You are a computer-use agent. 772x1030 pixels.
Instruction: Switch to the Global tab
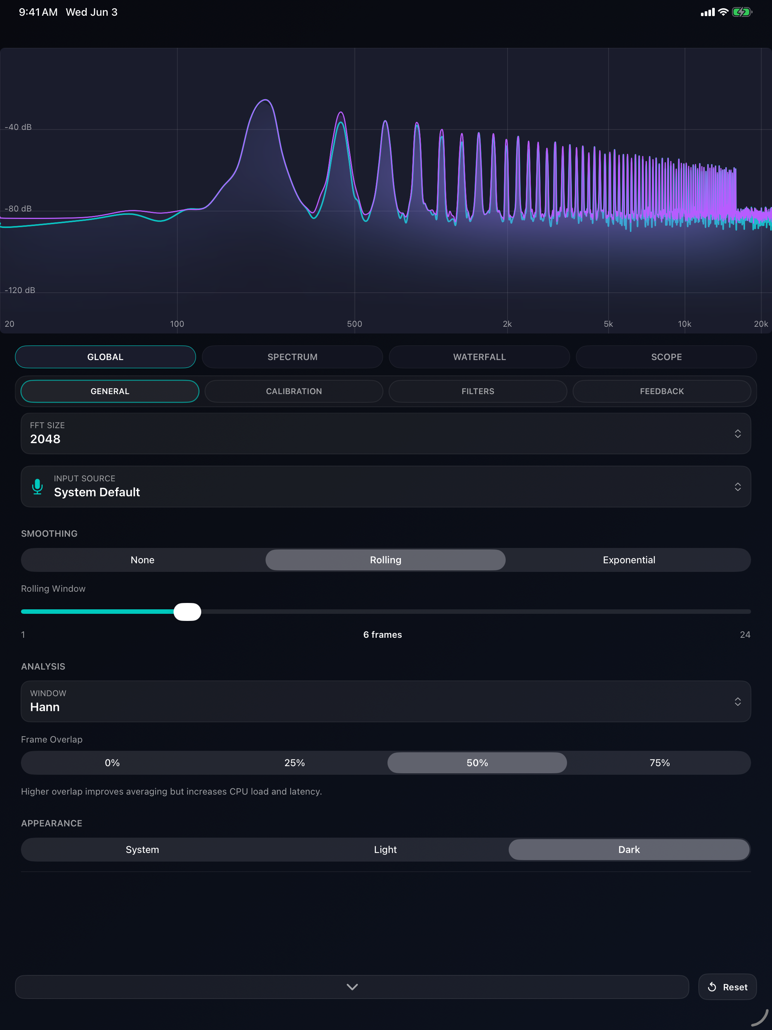tap(105, 357)
